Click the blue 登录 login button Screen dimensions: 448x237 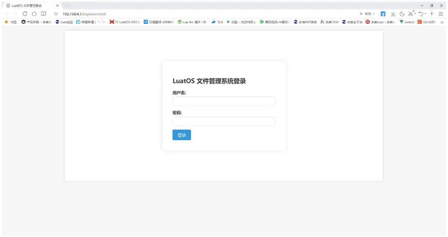[182, 135]
